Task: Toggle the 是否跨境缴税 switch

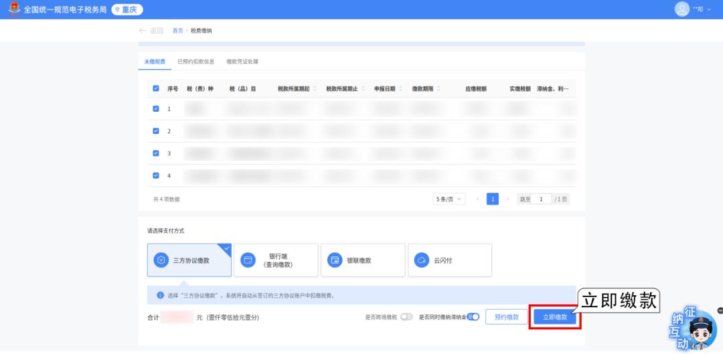Action: (x=406, y=317)
